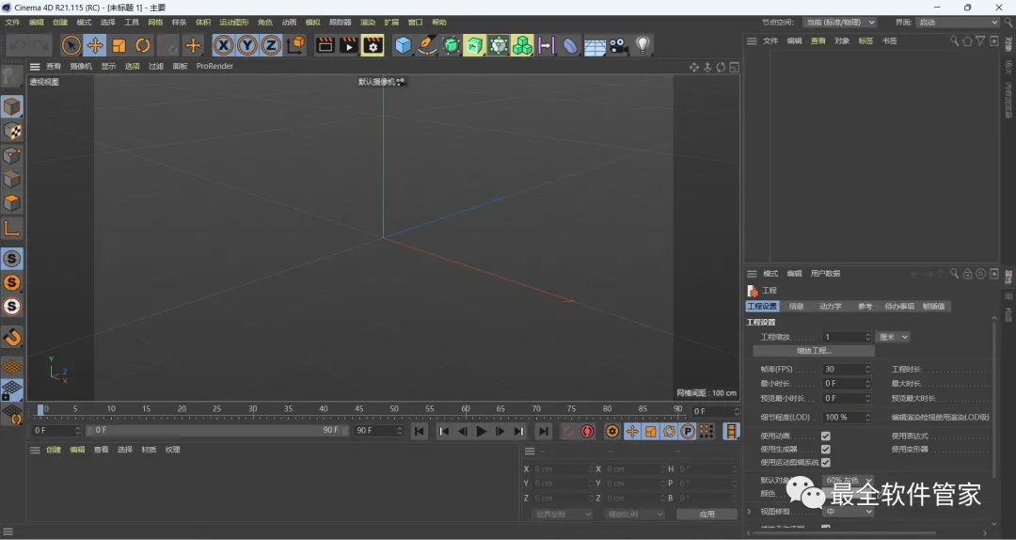Open the 界面 layout dropdown showing 启动
This screenshot has height=540, width=1016.
(958, 22)
